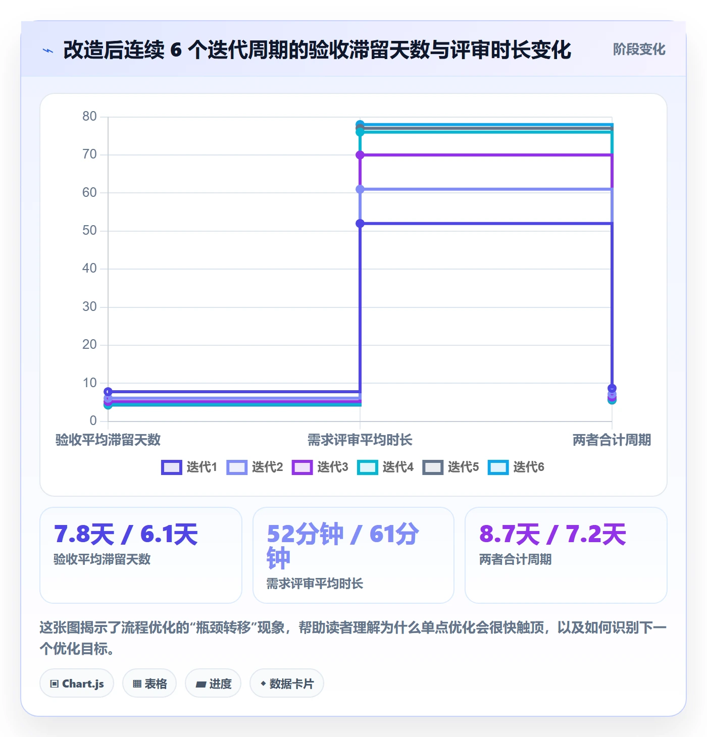Click the 迭代2 data point at 61 minutes
The image size is (707, 737).
360,189
